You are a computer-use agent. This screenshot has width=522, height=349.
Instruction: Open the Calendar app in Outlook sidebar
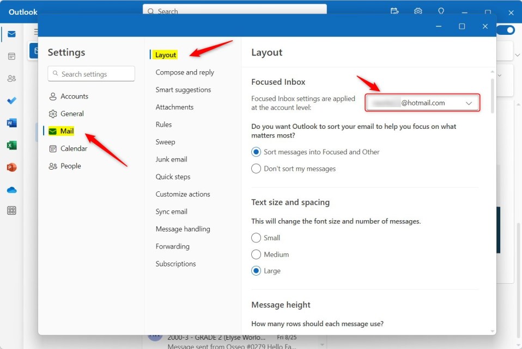(x=11, y=56)
